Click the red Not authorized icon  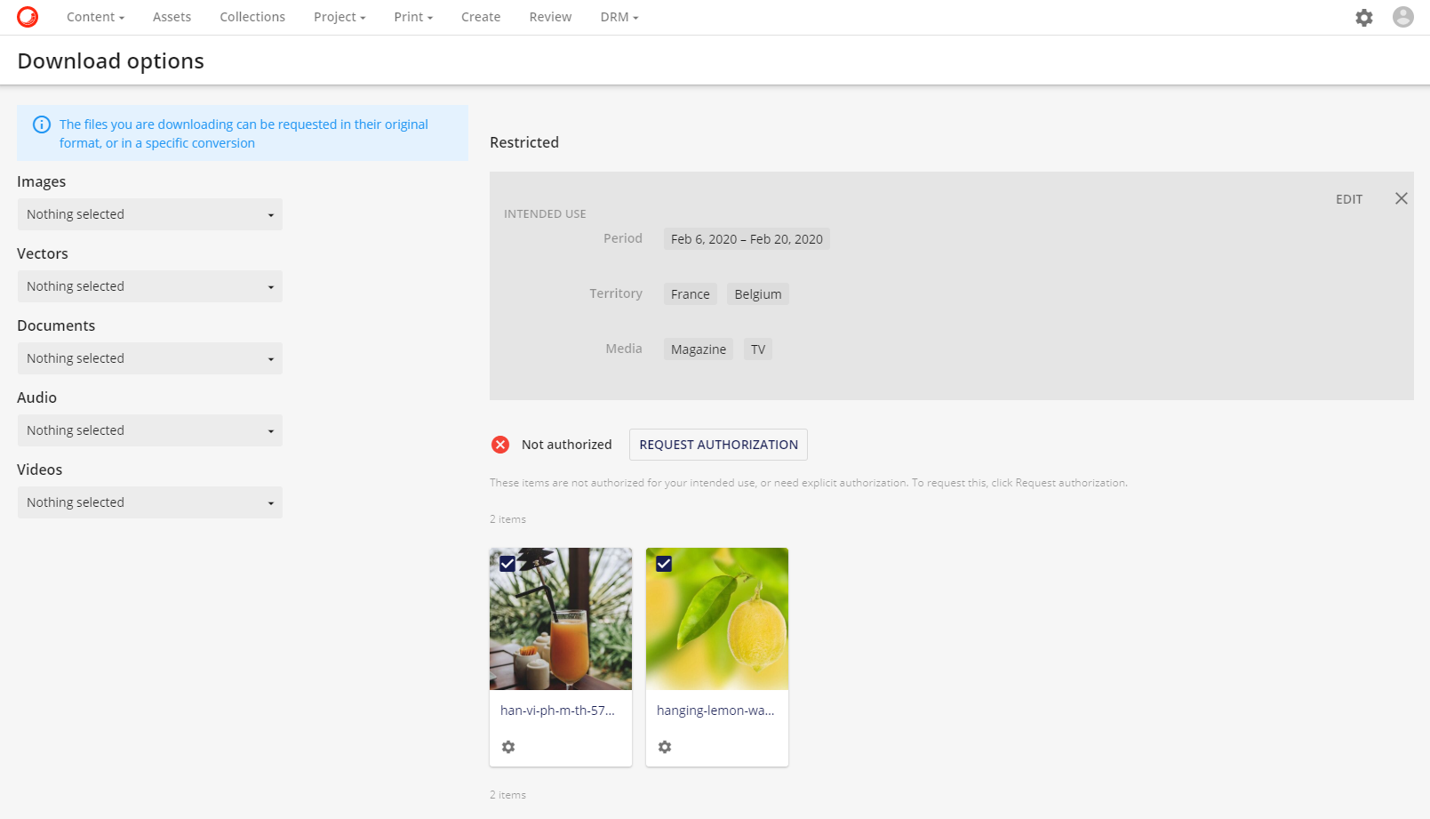click(499, 444)
